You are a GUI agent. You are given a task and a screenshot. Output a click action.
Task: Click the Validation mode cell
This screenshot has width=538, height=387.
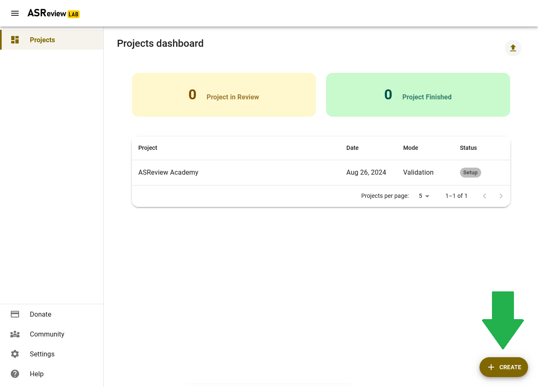point(418,173)
